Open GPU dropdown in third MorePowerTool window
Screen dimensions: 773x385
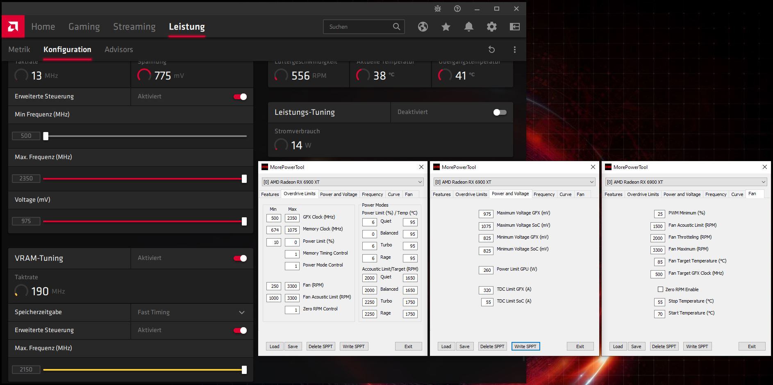686,182
